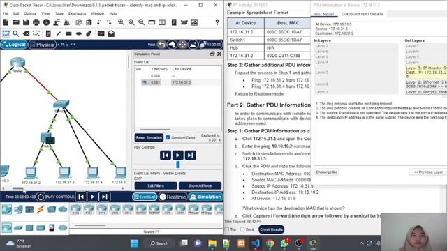Open the Tools menu
Screen dimensions: 447x251
click(59, 13)
